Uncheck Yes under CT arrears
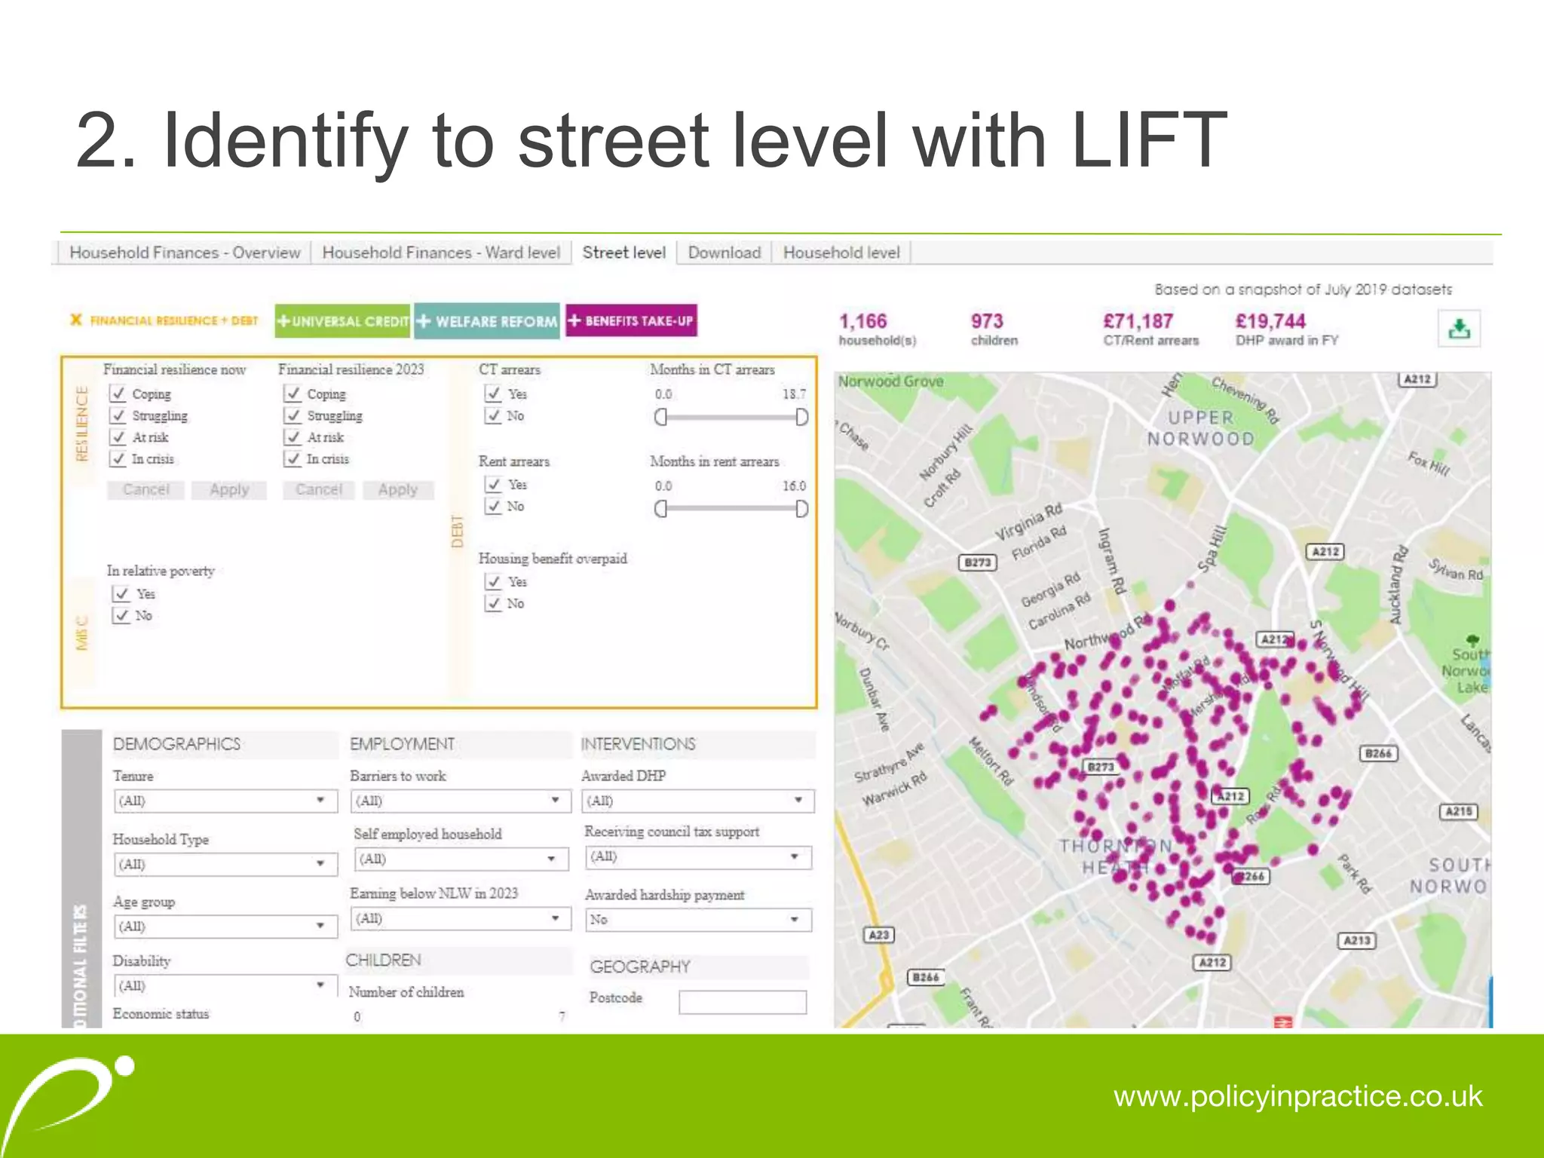Screen dimensions: 1544x1158 (493, 394)
